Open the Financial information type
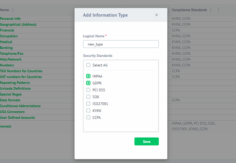The height and width of the screenshot is (163, 236). (7, 30)
